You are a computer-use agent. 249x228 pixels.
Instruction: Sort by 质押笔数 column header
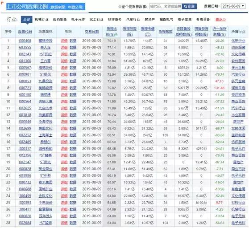[166, 32]
